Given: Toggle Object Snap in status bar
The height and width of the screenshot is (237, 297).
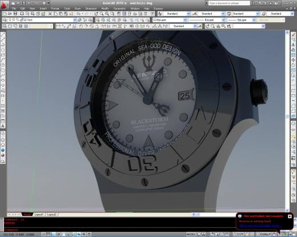Looking at the screenshot, I should (x=64, y=234).
